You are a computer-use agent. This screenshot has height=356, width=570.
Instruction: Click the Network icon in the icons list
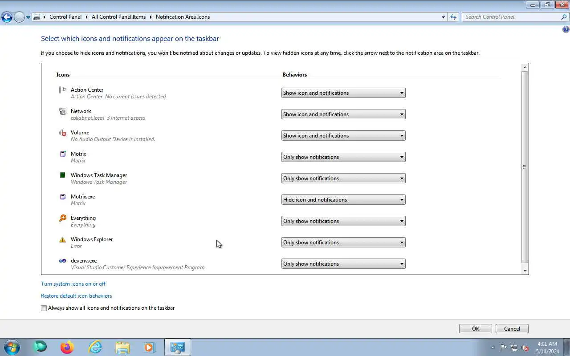(63, 111)
